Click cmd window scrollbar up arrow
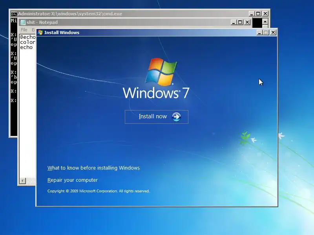 [265, 22]
